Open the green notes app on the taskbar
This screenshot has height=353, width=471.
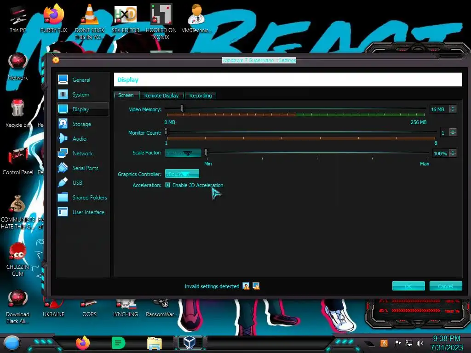coord(118,343)
